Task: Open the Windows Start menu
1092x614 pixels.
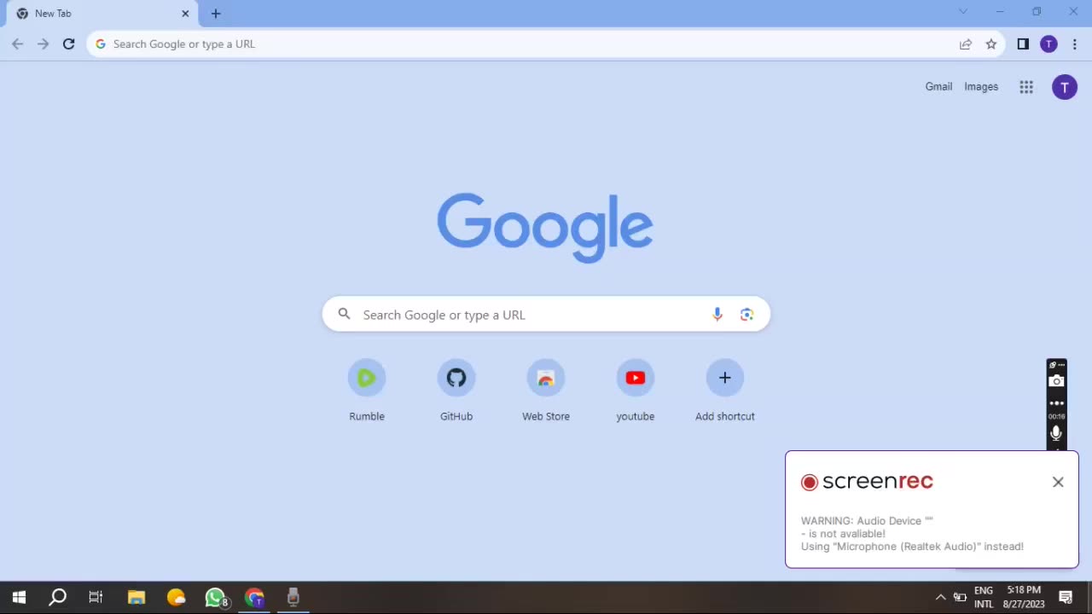Action: [x=19, y=598]
